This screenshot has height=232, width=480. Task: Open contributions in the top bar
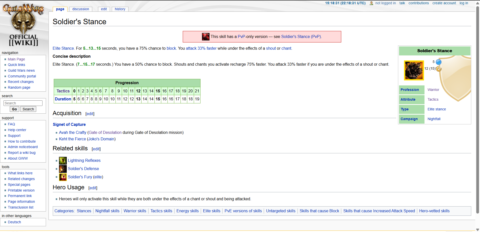(x=418, y=3)
